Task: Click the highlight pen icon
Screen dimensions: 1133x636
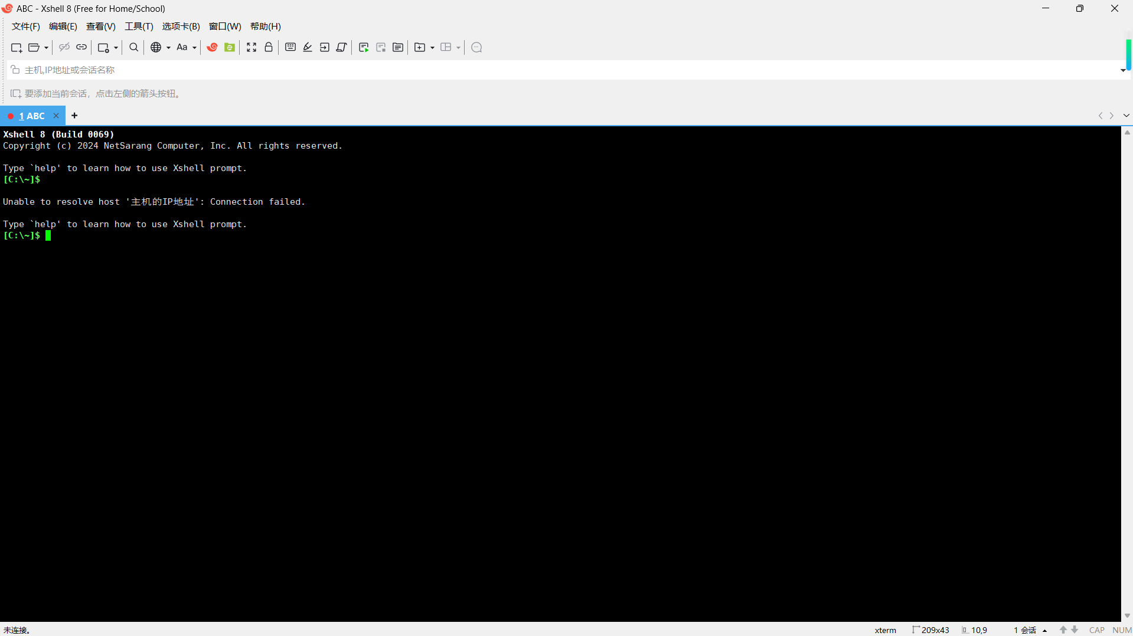Action: pos(308,47)
